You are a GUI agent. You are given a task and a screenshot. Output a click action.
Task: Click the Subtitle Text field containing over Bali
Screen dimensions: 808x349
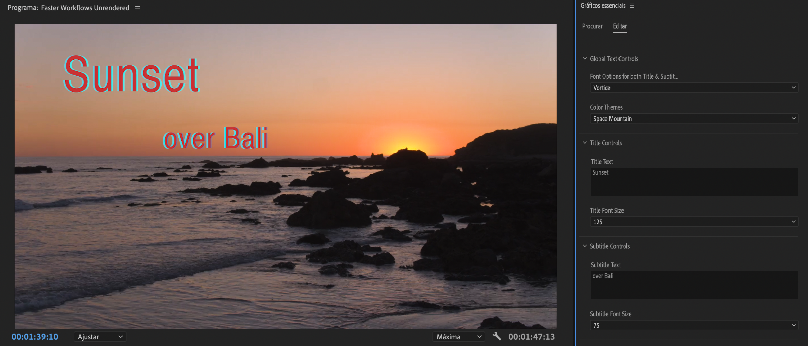pyautogui.click(x=694, y=285)
